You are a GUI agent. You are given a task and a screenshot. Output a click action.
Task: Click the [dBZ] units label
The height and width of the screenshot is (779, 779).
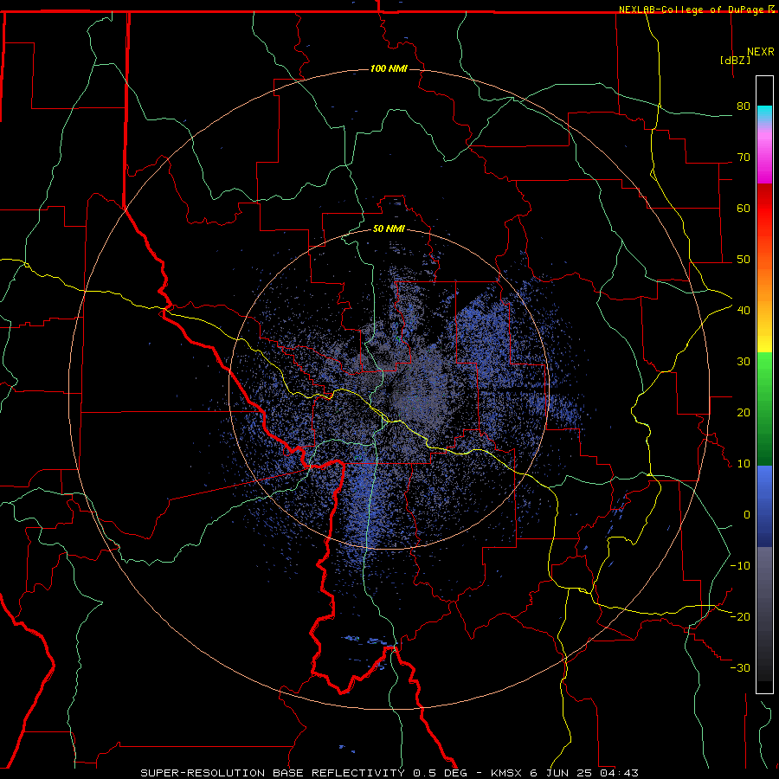point(735,60)
